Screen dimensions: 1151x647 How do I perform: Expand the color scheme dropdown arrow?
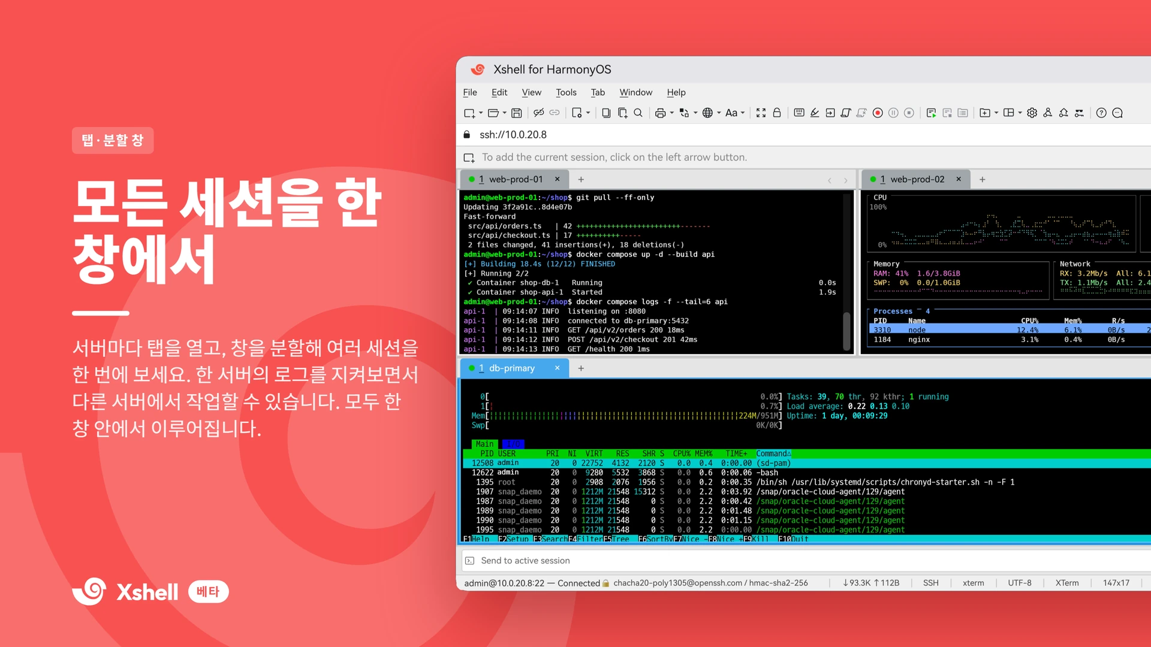[695, 113]
